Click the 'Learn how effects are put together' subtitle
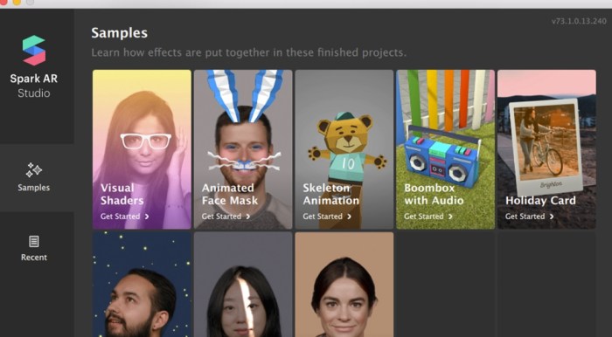 click(x=248, y=52)
